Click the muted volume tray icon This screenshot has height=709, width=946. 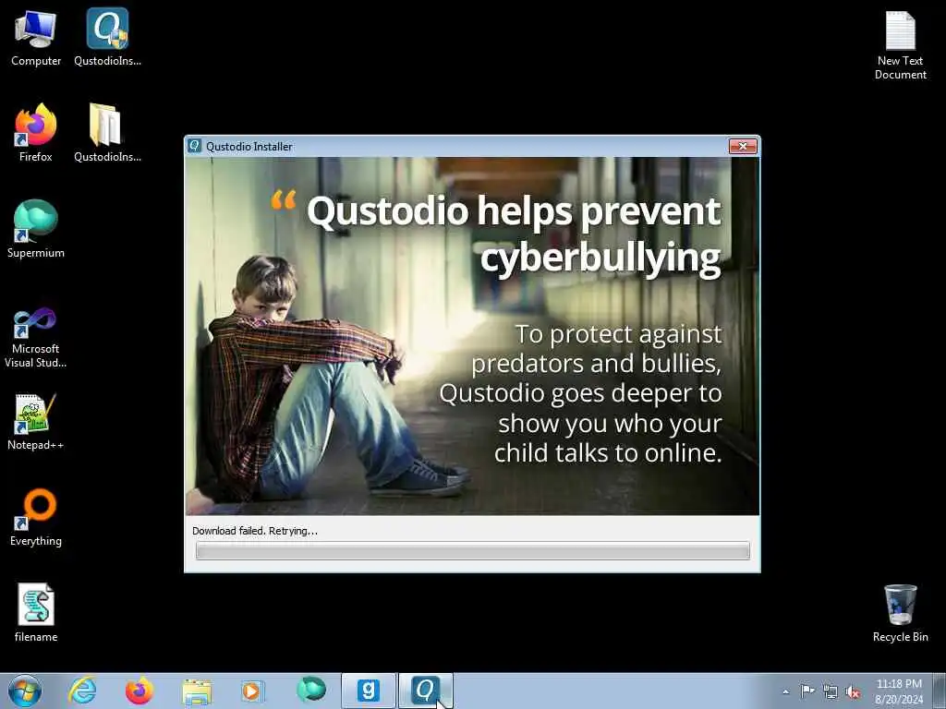tap(853, 691)
